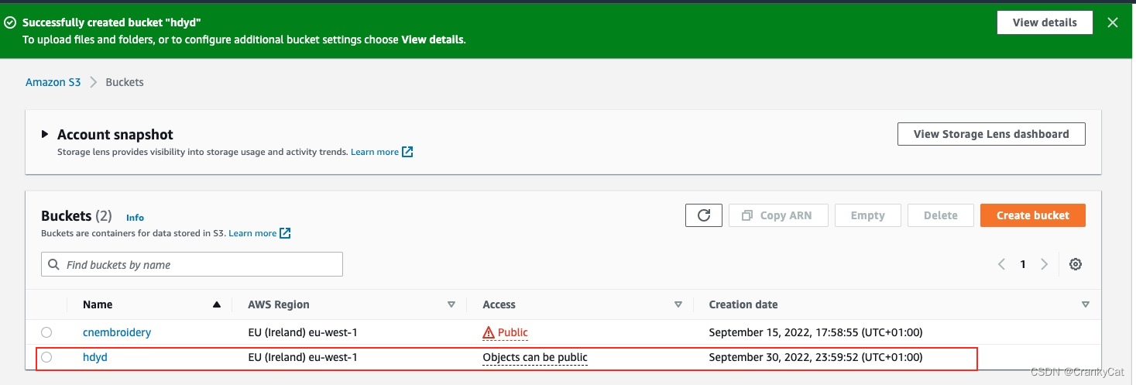1136x385 pixels.
Task: Click the AWS Region column header
Action: (279, 304)
